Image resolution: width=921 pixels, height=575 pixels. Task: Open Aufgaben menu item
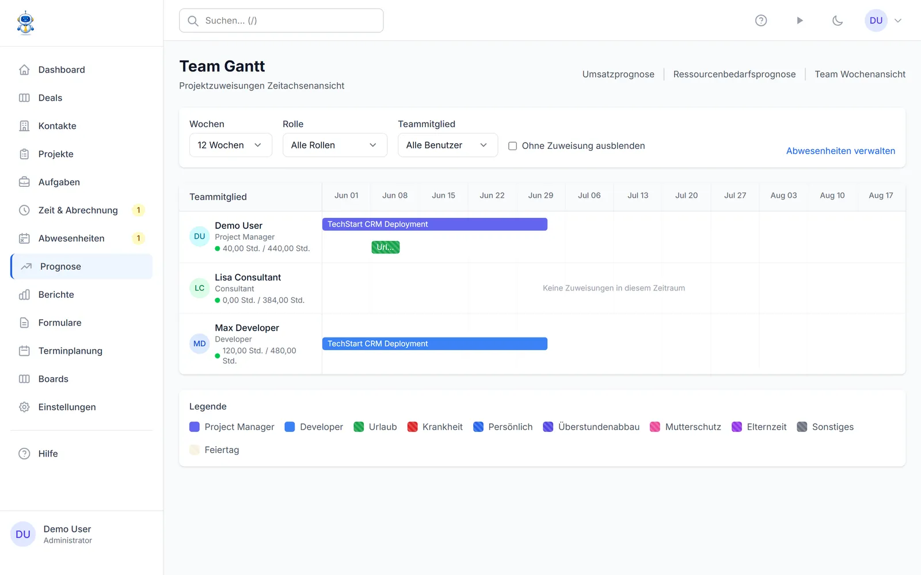click(81, 182)
